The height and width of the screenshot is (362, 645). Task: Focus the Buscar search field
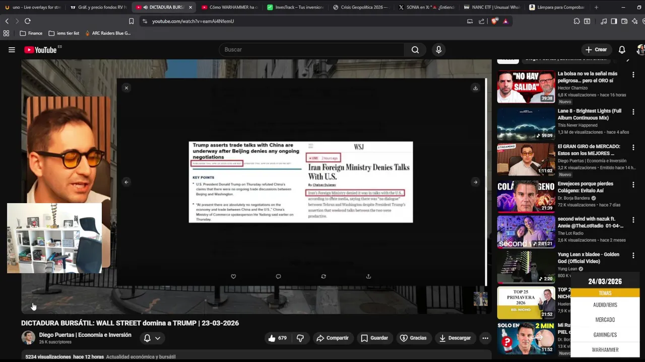[x=311, y=50]
